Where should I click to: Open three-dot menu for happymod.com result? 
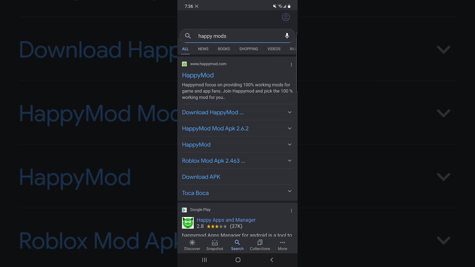point(291,65)
